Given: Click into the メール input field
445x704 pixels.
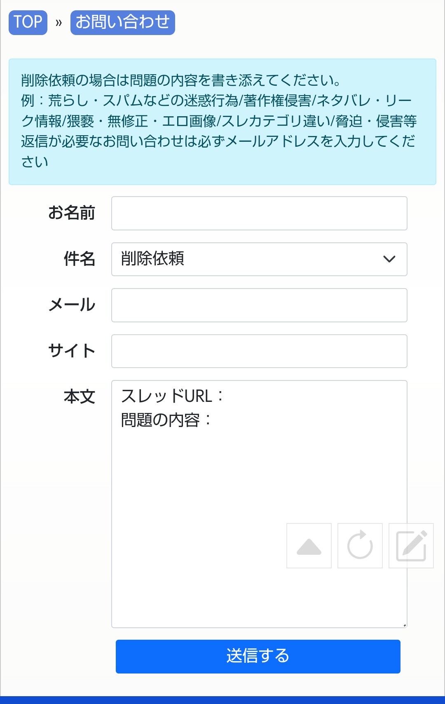Looking at the screenshot, I should coord(259,305).
